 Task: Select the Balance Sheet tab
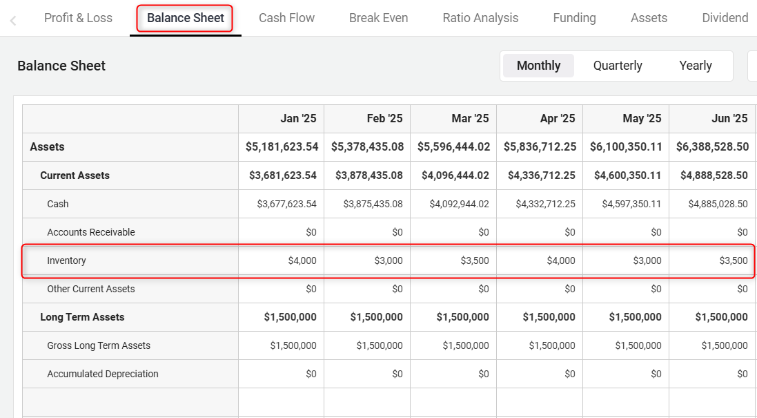(x=185, y=18)
